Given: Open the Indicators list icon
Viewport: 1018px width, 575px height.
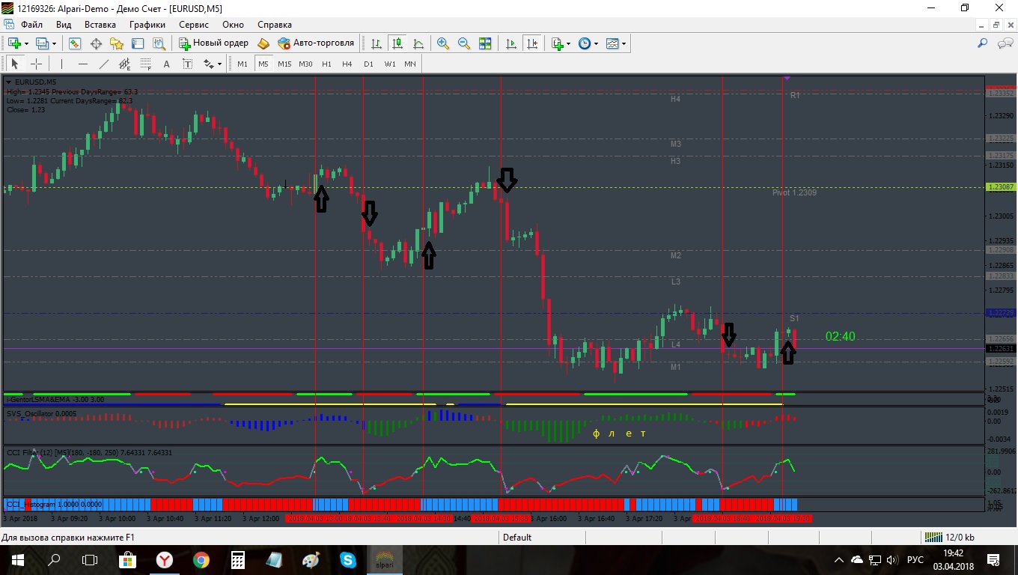Looking at the screenshot, I should point(557,43).
